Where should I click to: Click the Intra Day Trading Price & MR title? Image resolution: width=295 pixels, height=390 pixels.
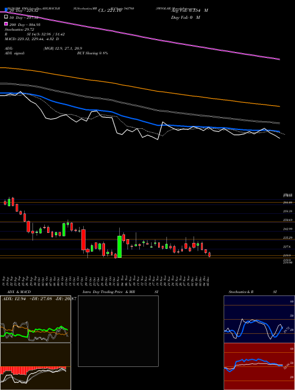pyautogui.click(x=109, y=292)
